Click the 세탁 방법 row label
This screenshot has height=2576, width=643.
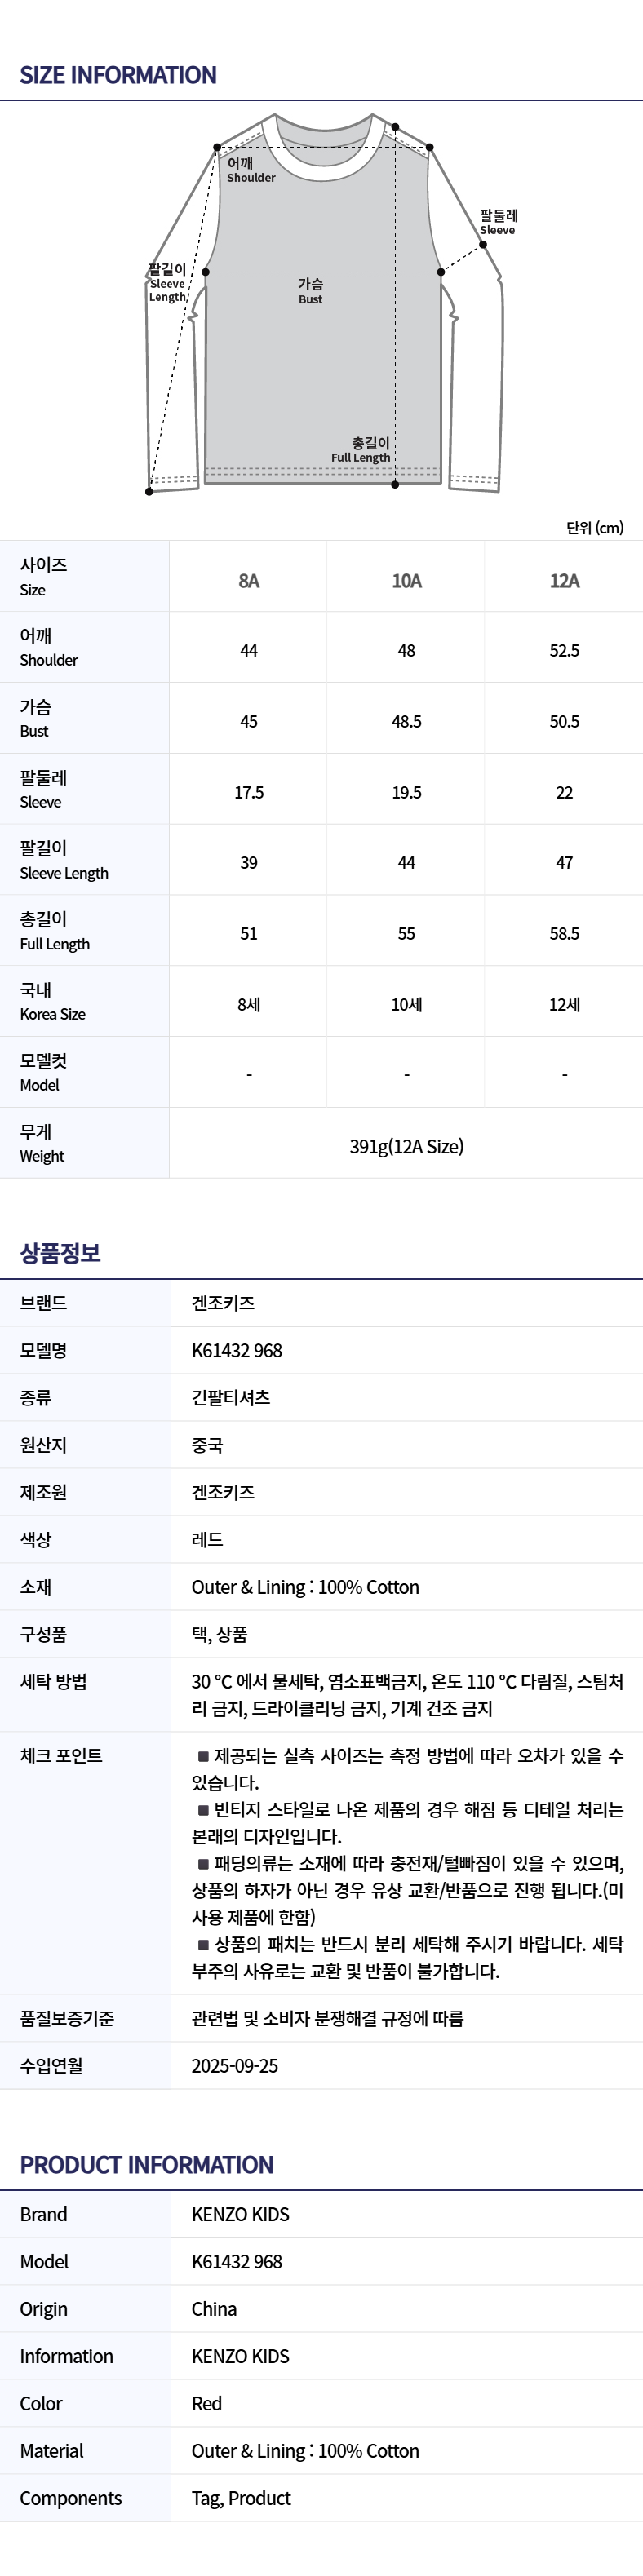click(53, 1682)
